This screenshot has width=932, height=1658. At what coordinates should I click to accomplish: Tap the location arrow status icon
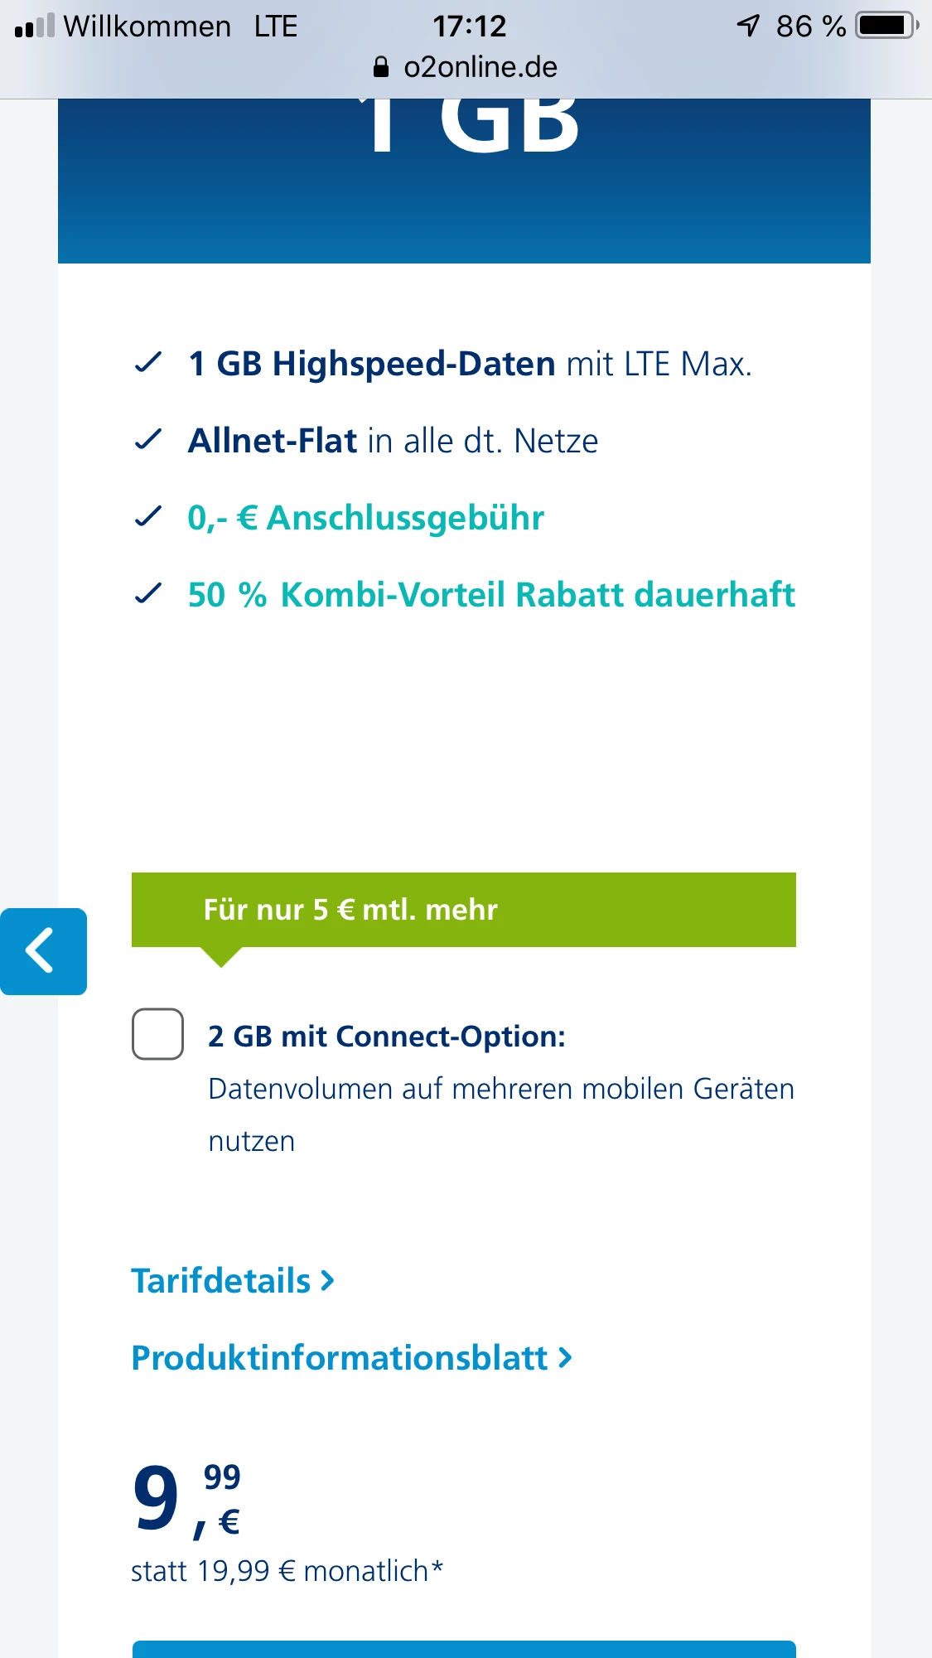click(x=748, y=26)
